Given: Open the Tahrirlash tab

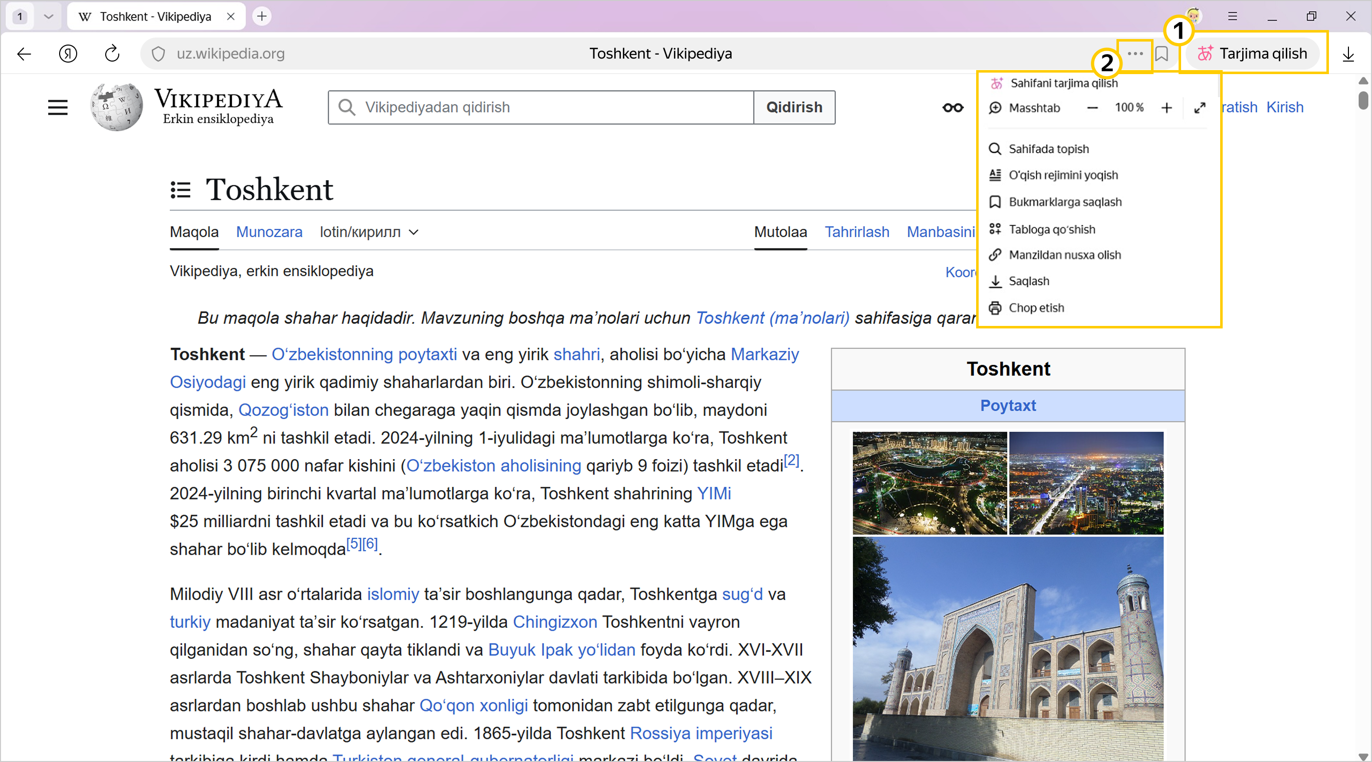Looking at the screenshot, I should click(857, 232).
